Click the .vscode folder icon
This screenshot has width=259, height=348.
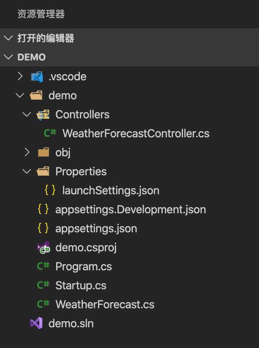pyautogui.click(x=37, y=77)
